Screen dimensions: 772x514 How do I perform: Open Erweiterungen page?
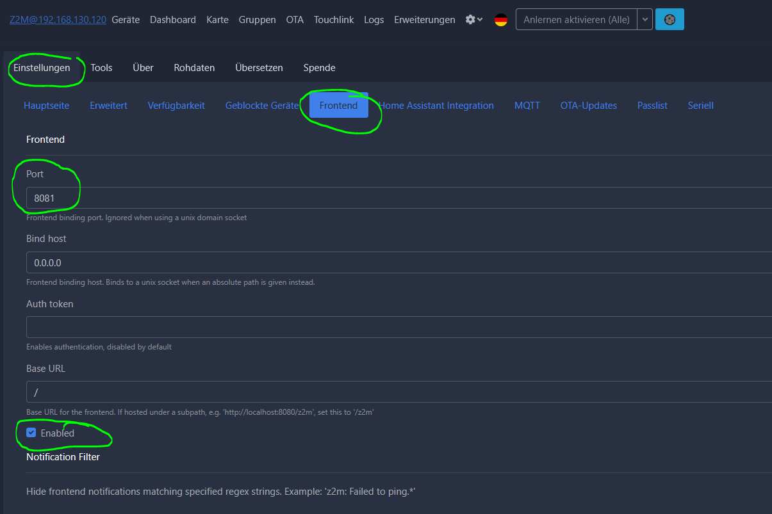425,20
